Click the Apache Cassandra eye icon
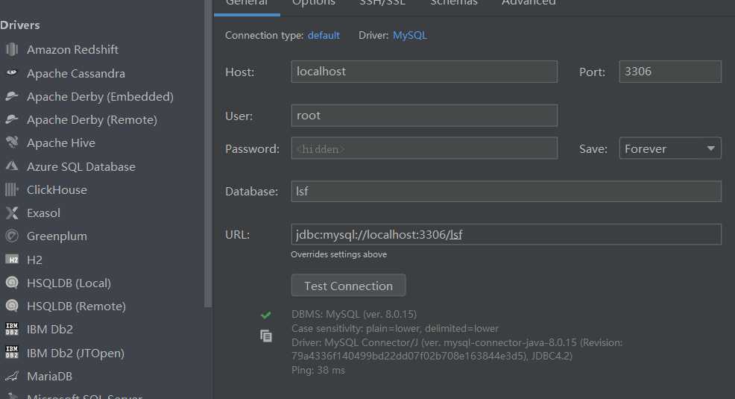This screenshot has height=399, width=735. (x=12, y=72)
